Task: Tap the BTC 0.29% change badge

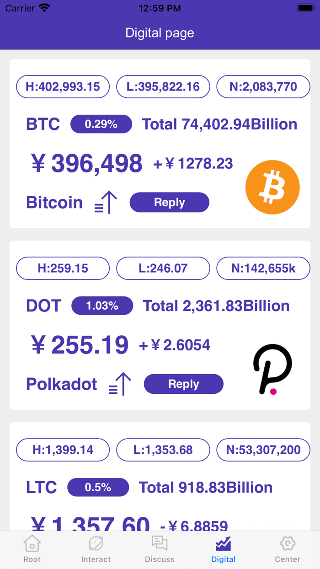Action: tap(101, 124)
